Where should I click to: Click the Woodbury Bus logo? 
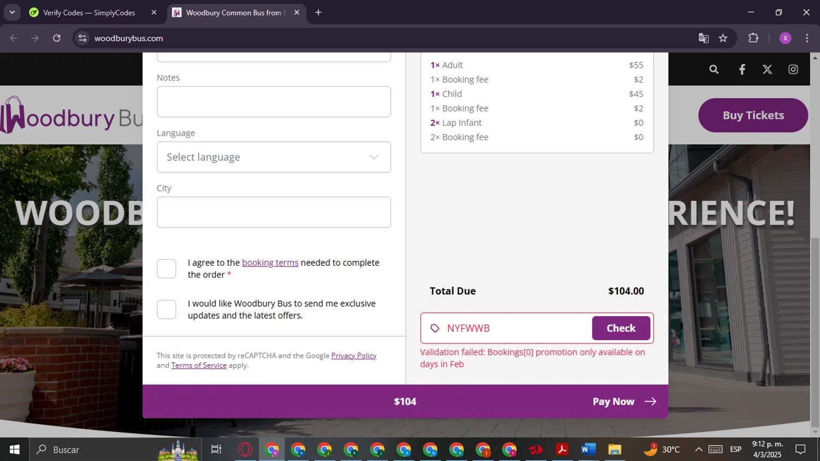[71, 115]
